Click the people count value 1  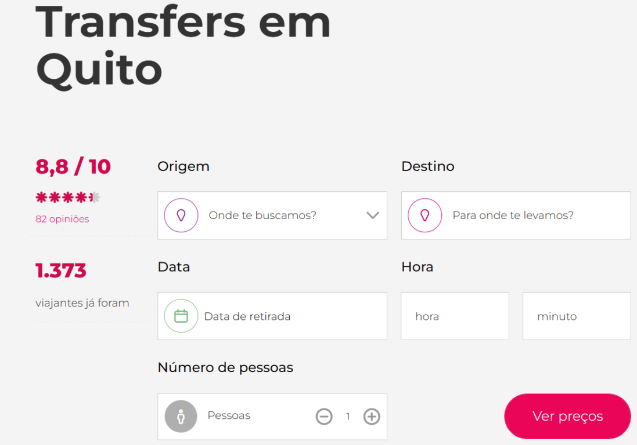tap(348, 416)
